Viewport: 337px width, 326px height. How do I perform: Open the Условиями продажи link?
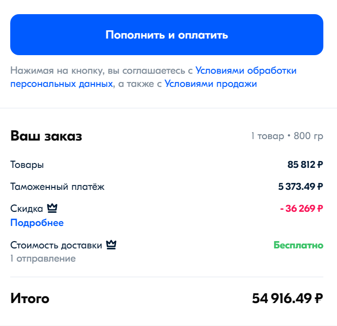[211, 84]
